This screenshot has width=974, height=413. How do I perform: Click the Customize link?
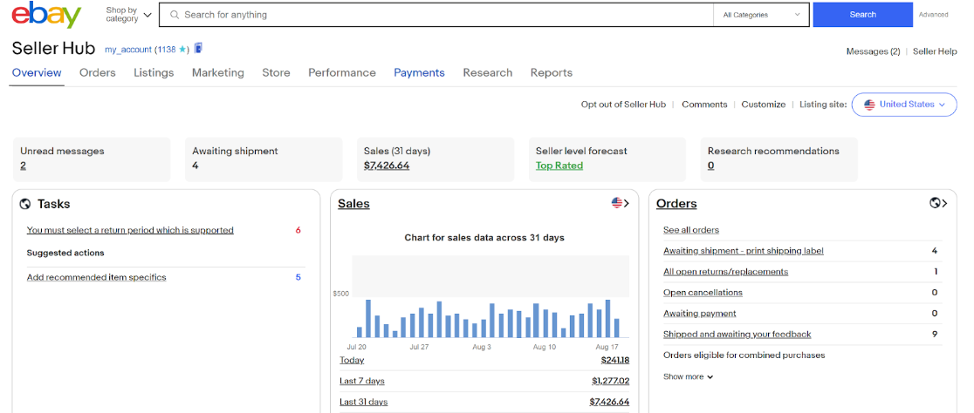pyautogui.click(x=764, y=105)
